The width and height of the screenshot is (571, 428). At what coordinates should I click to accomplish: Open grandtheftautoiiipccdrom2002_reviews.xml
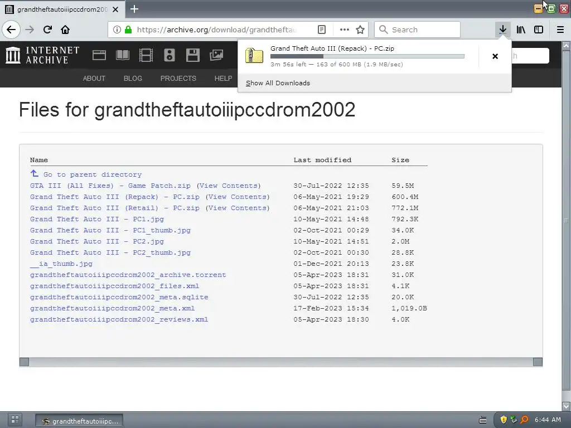point(119,319)
